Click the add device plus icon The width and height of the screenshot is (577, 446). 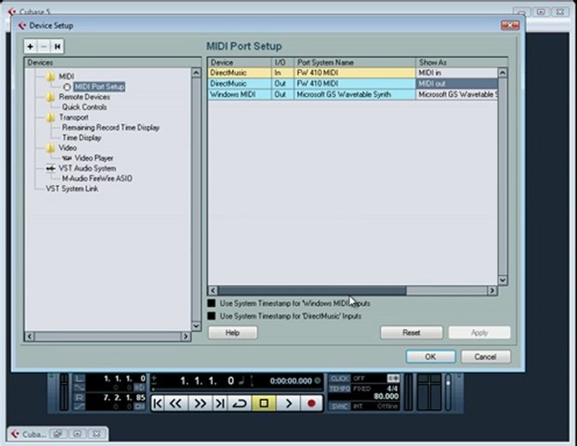pyautogui.click(x=30, y=46)
